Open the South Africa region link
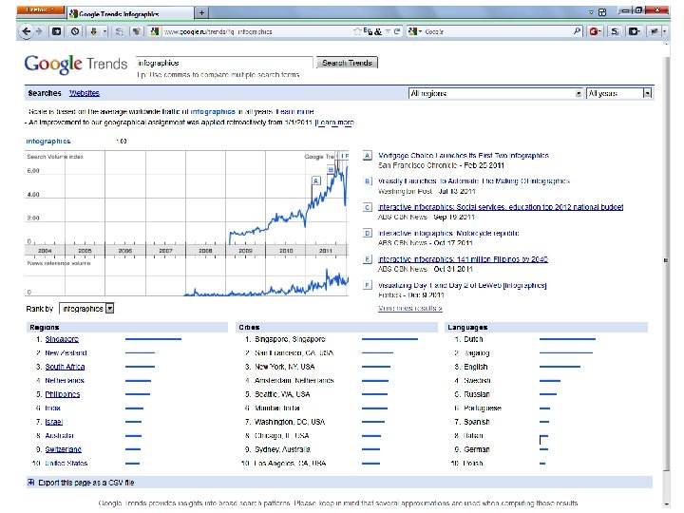The height and width of the screenshot is (513, 684). pos(65,367)
